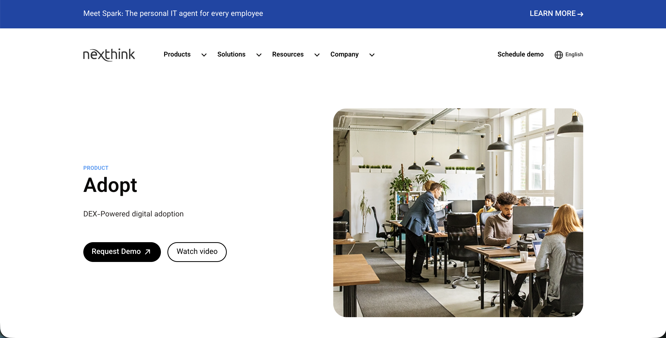666x338 pixels.
Task: Open the Solutions menu
Action: 231,54
